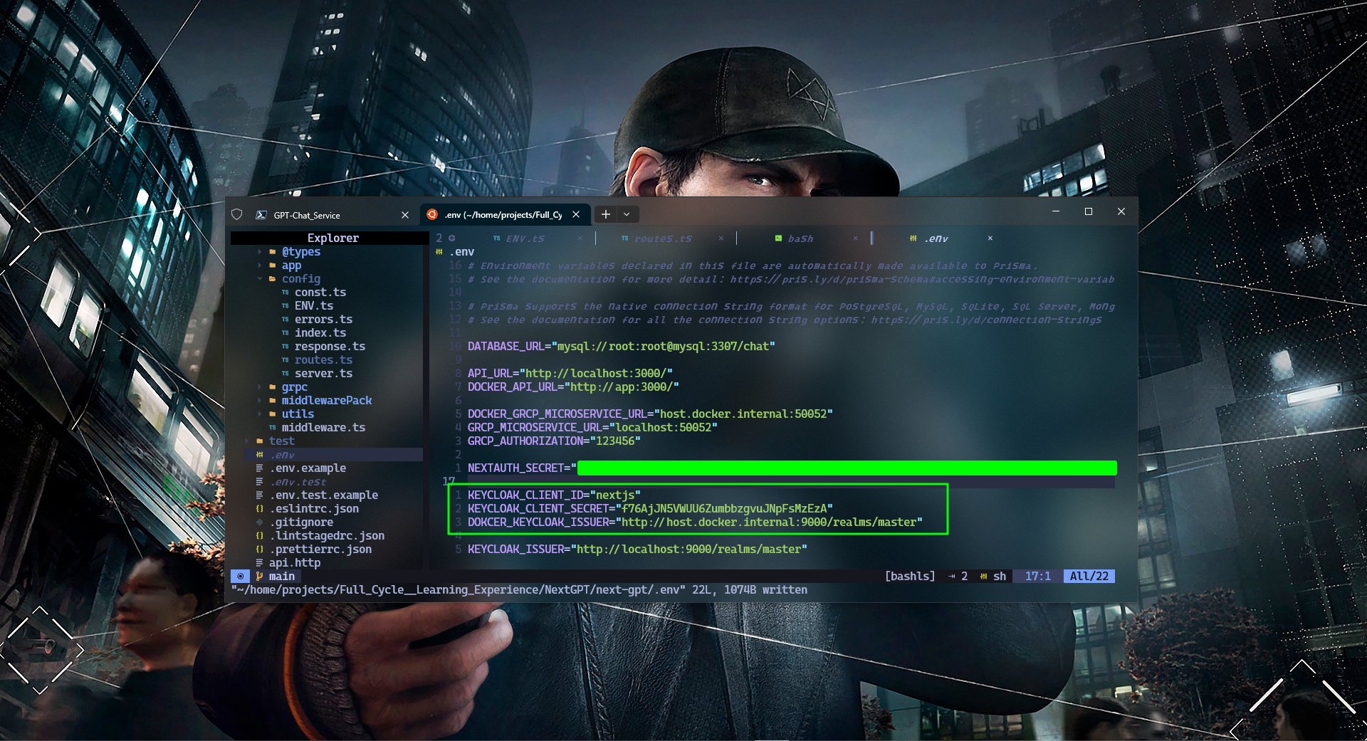Open index.ts in the explorer
1367x741 pixels.
tap(320, 333)
